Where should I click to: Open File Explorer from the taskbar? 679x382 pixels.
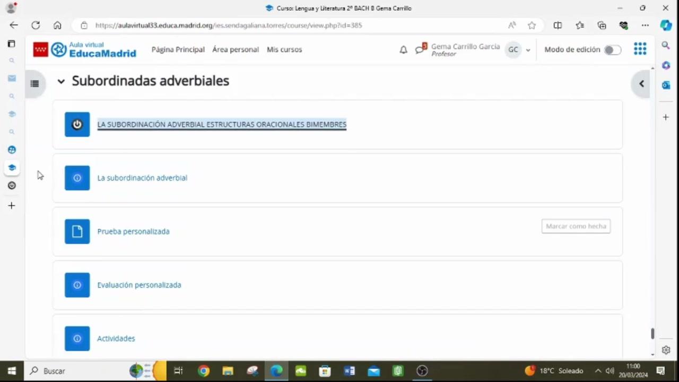[x=228, y=371]
